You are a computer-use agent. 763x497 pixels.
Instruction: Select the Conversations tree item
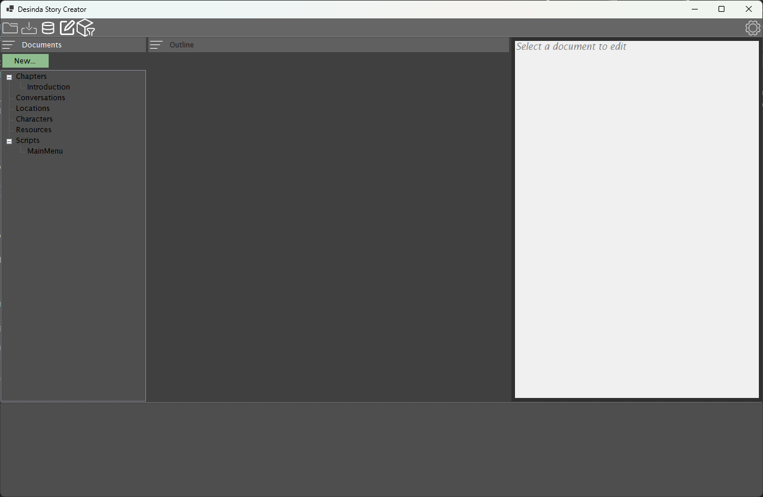click(x=40, y=98)
